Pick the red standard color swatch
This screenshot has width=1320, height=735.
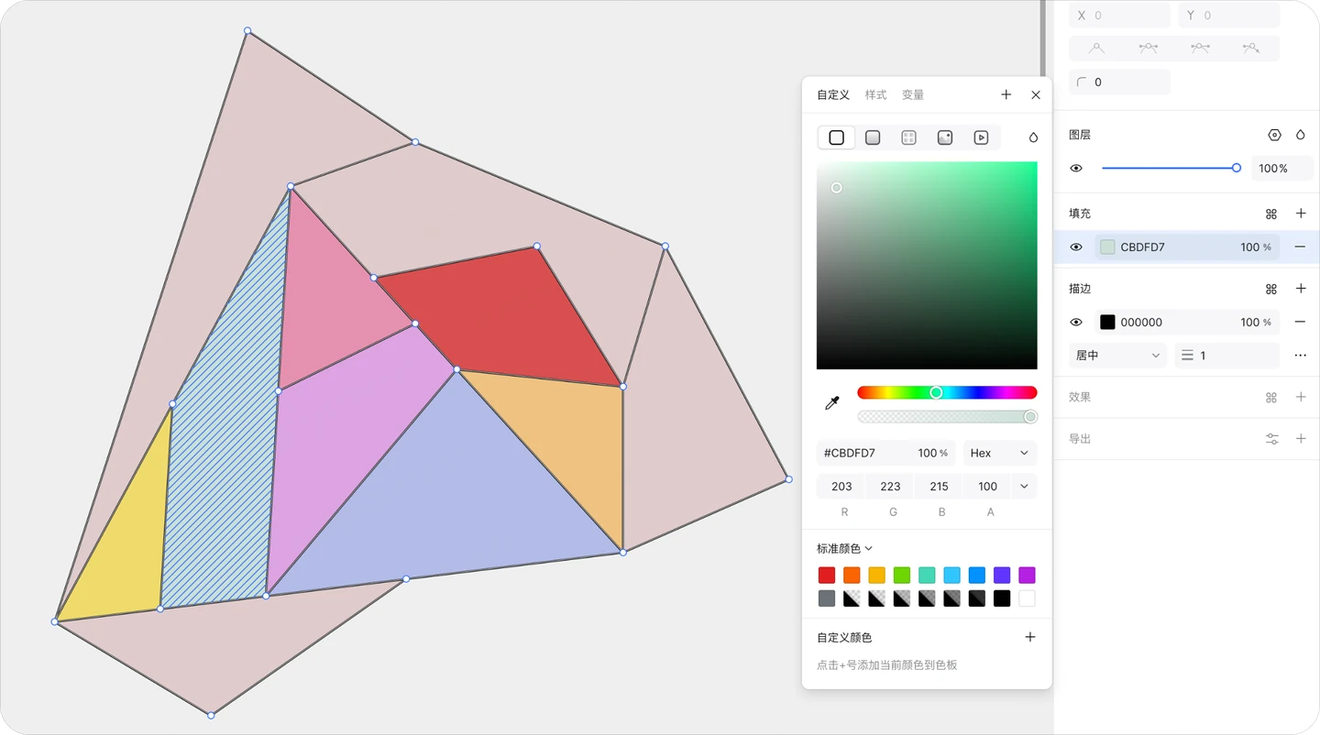click(x=827, y=575)
